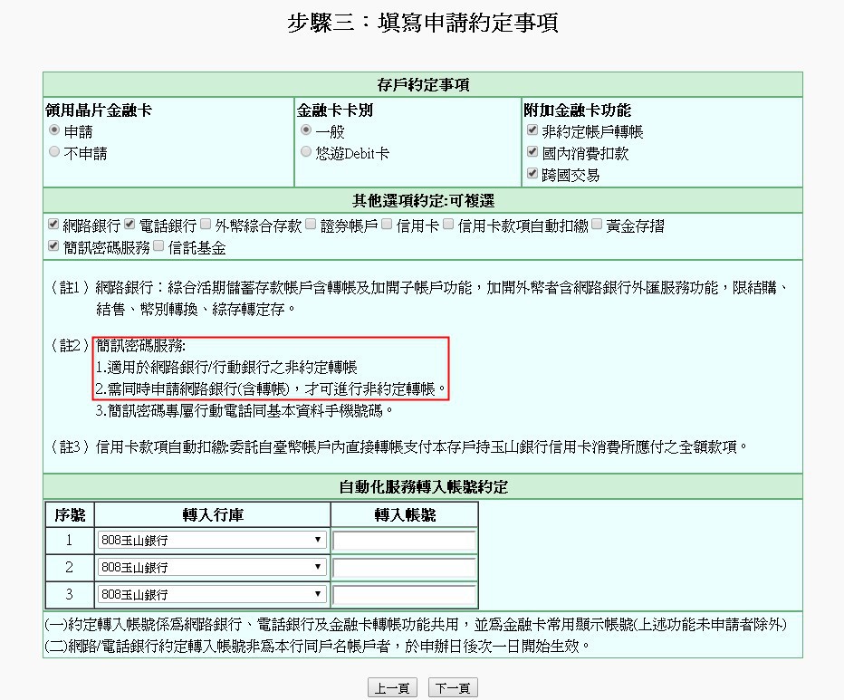Check the 信用卡 checkbox

tap(387, 224)
